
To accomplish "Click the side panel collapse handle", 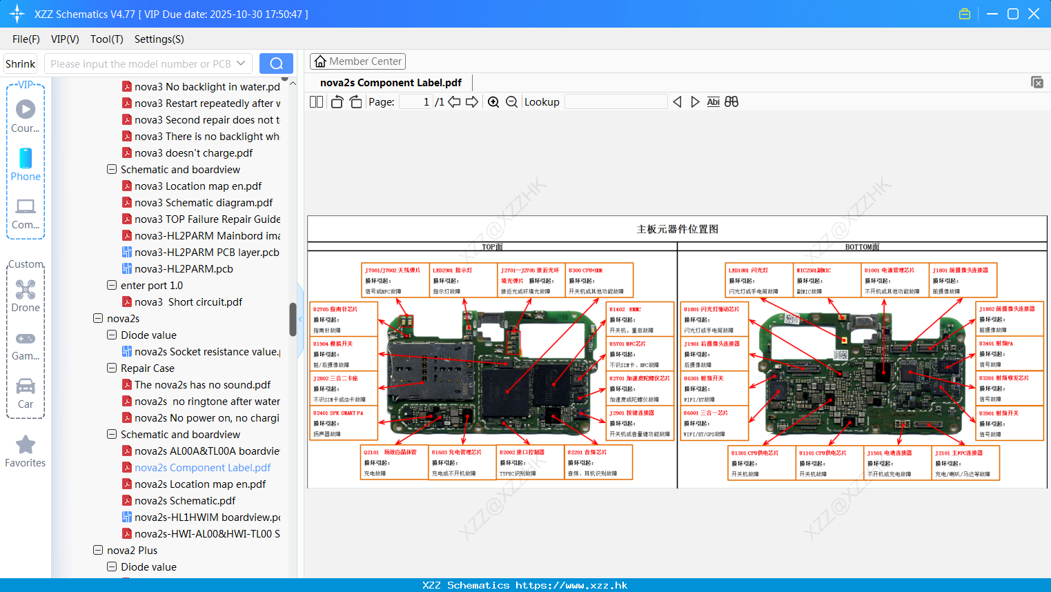I will [300, 320].
